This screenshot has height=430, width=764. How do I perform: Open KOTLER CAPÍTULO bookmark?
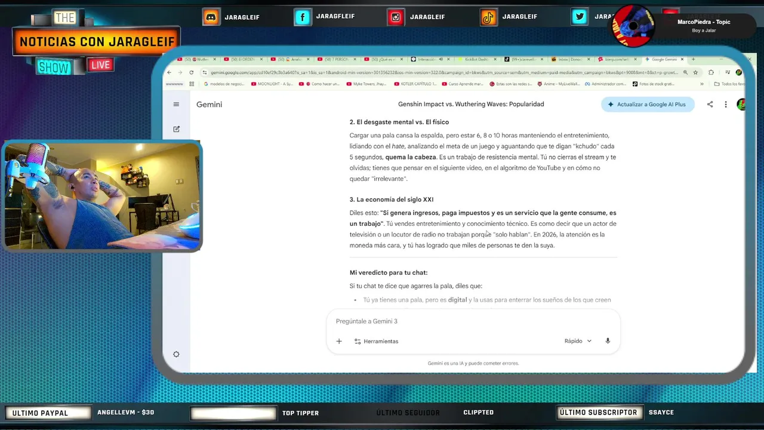416,84
